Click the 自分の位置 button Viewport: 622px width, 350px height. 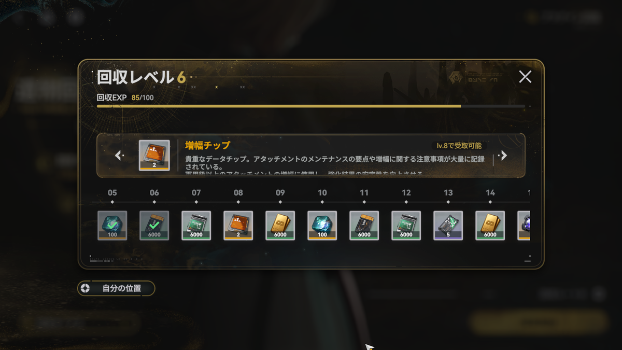(x=116, y=288)
